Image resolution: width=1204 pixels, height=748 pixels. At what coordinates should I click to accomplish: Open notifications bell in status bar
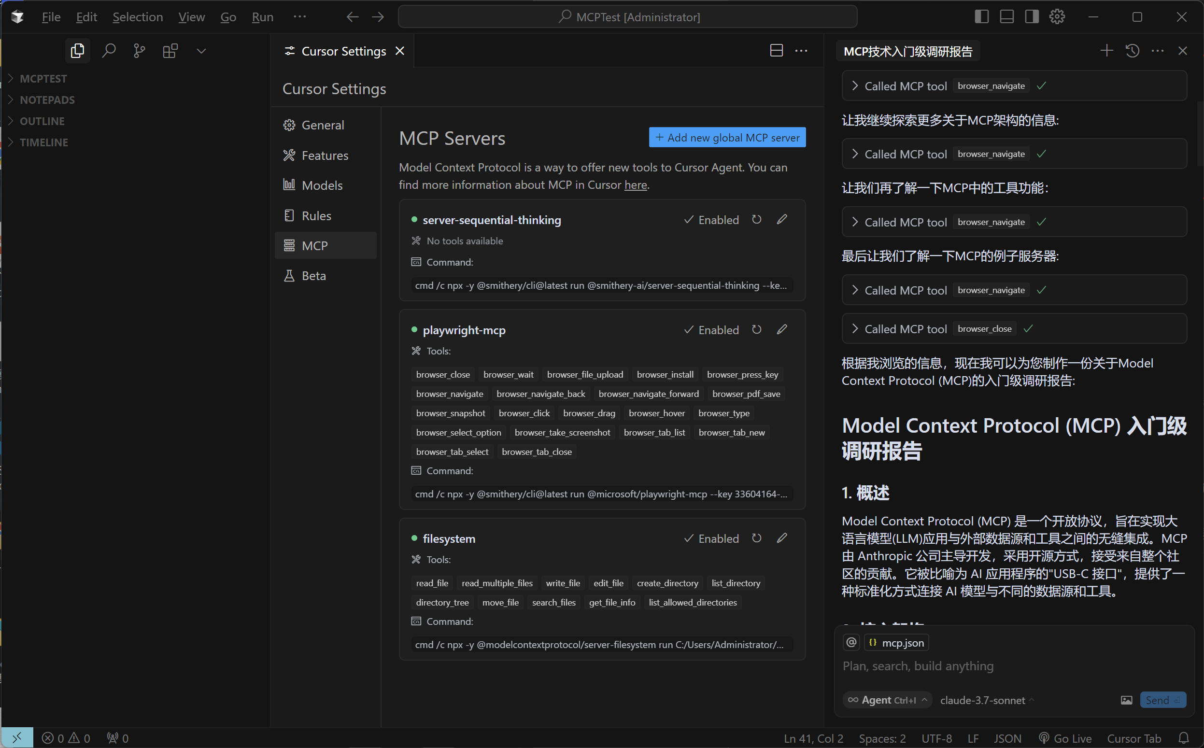click(1184, 738)
